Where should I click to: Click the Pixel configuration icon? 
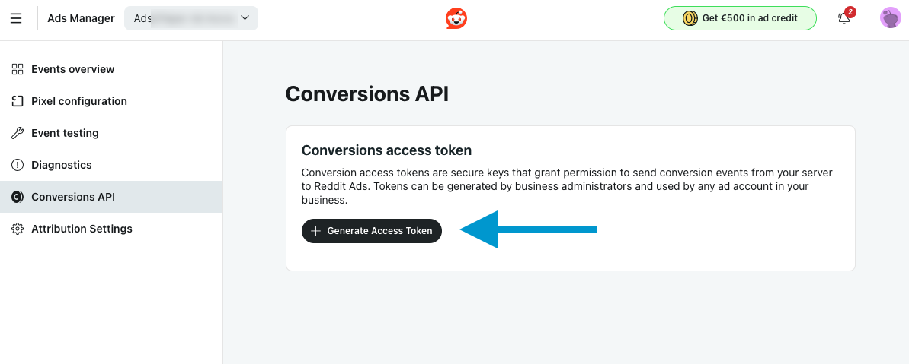[x=18, y=101]
